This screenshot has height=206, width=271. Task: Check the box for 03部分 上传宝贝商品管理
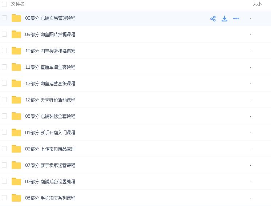point(4,149)
